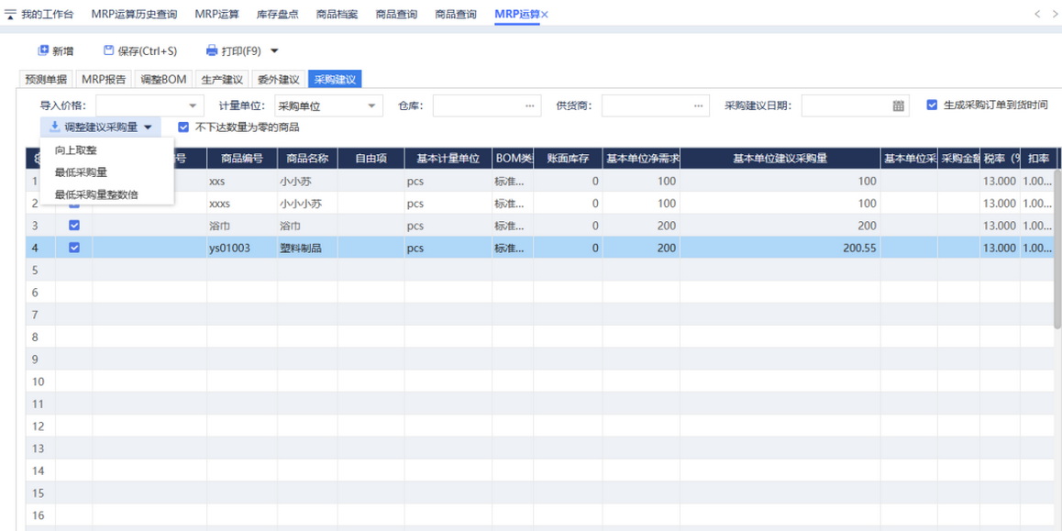Open the 计量单位 采购单位 dropdown
This screenshot has height=531, width=1062.
tap(371, 106)
